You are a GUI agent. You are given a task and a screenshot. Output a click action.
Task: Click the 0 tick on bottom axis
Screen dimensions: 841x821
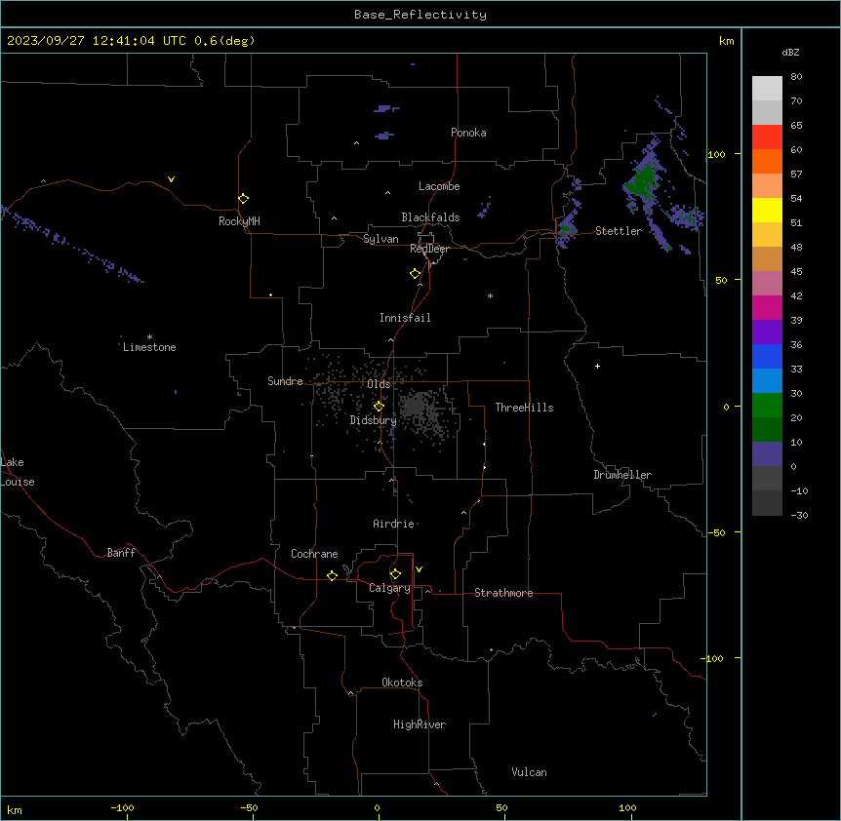coord(377,807)
